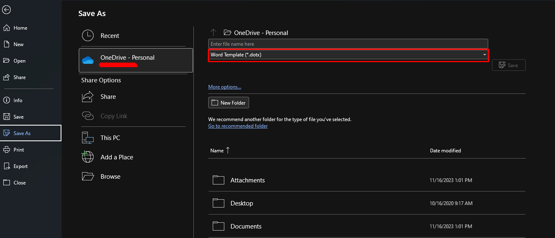Click the Attachments date 11/16/2023 1:01 PM
555x238 pixels.
pos(451,180)
